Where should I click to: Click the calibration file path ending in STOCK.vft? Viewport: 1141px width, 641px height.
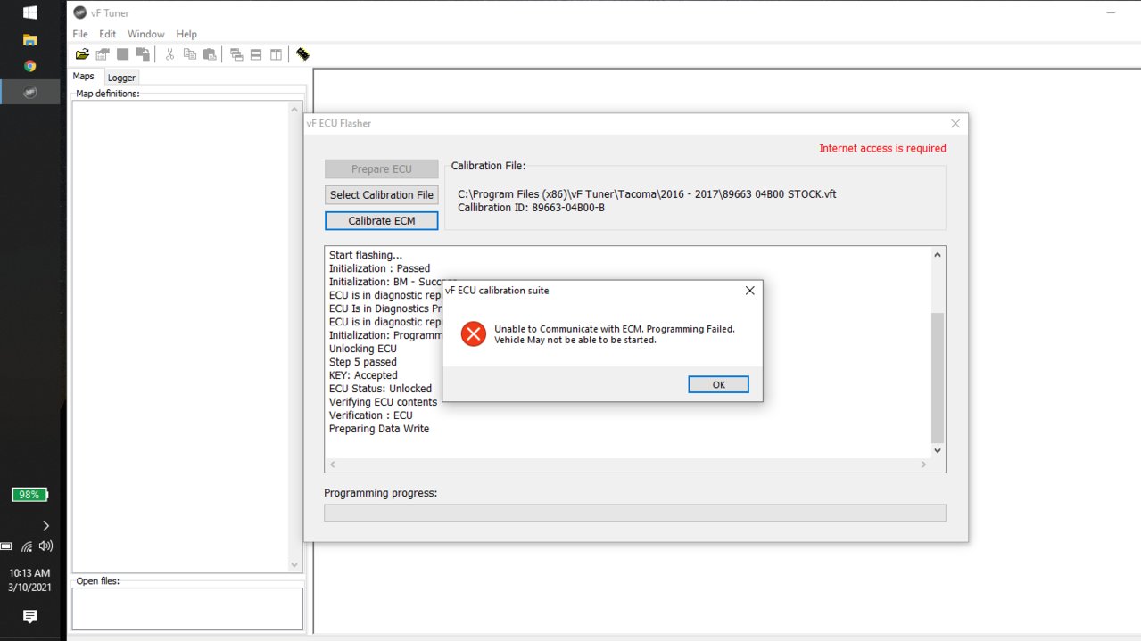(647, 193)
